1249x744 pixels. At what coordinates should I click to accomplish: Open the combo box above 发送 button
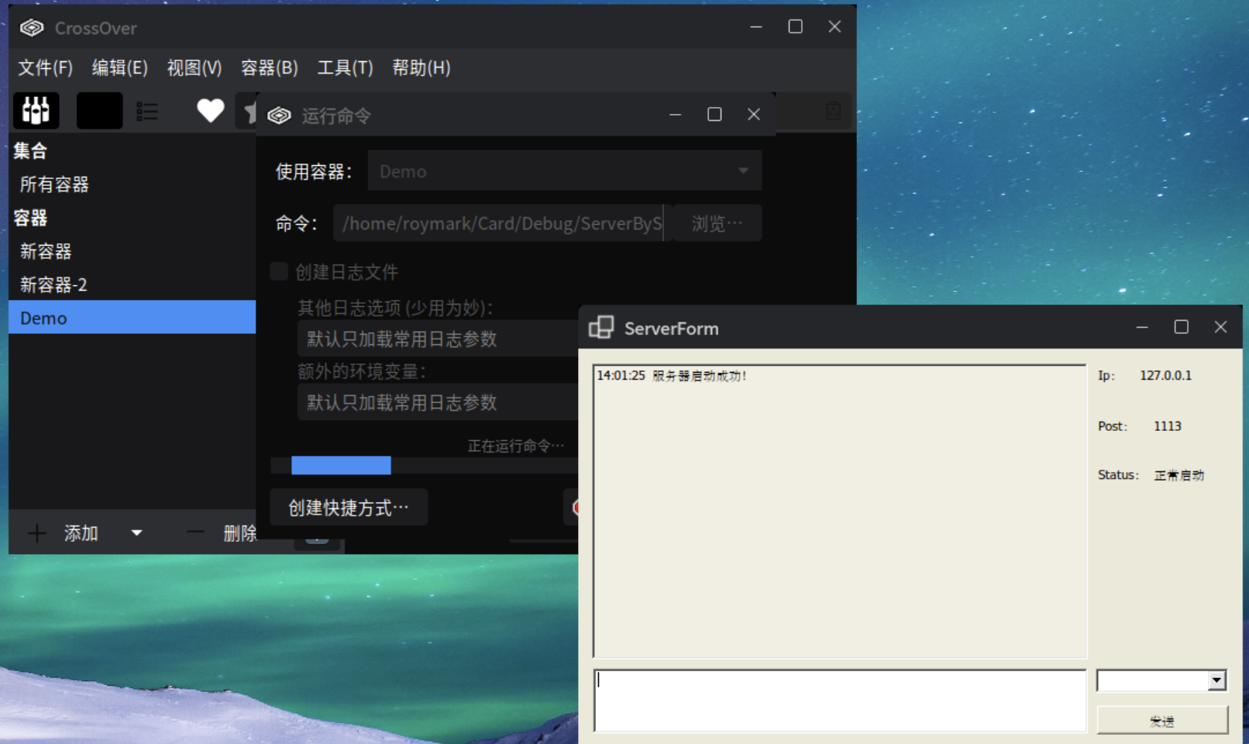tap(1216, 680)
